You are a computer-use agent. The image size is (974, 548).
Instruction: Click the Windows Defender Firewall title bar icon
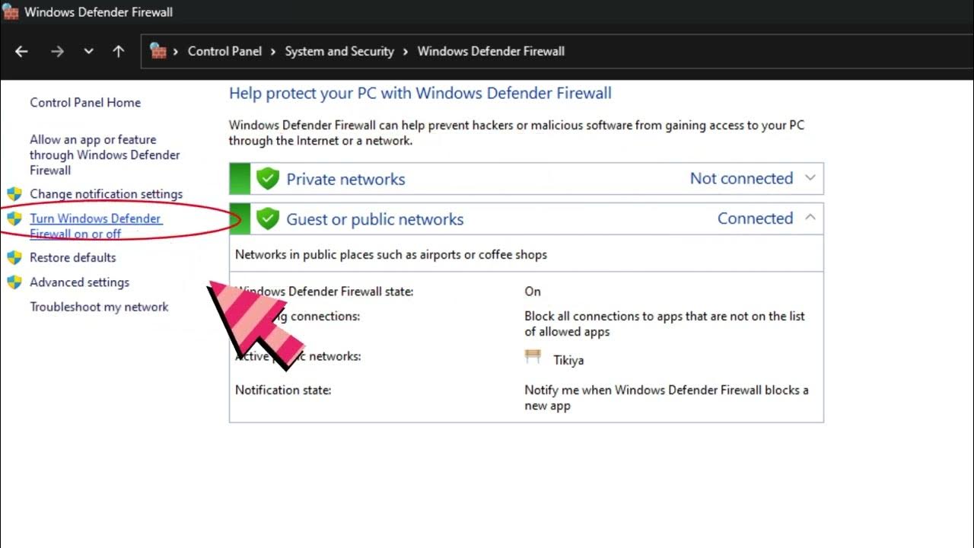click(x=11, y=11)
